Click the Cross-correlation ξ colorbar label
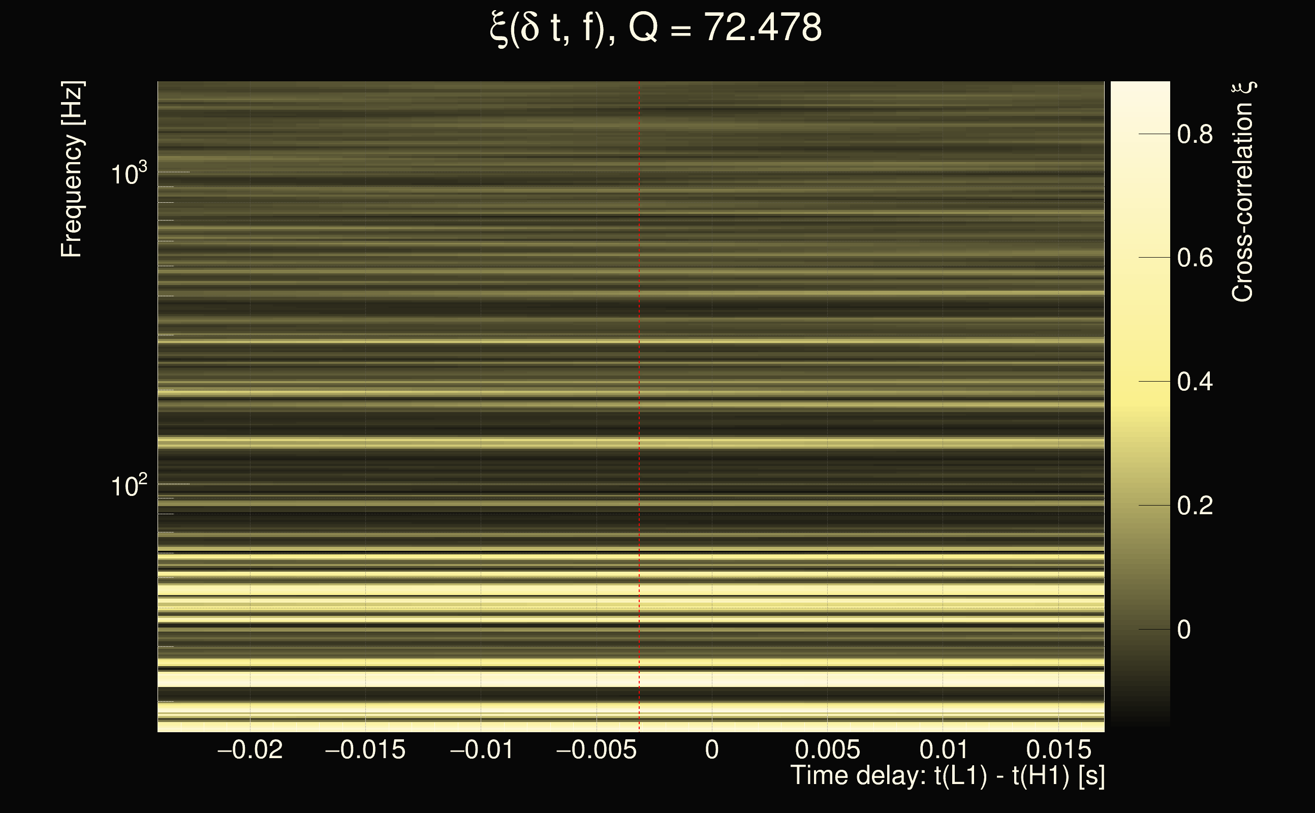The height and width of the screenshot is (813, 1315). [x=1243, y=192]
